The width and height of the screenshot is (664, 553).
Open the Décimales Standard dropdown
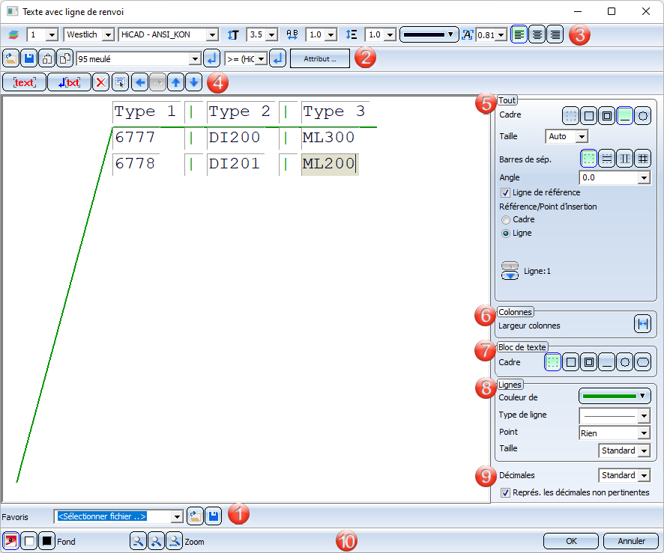tap(644, 476)
